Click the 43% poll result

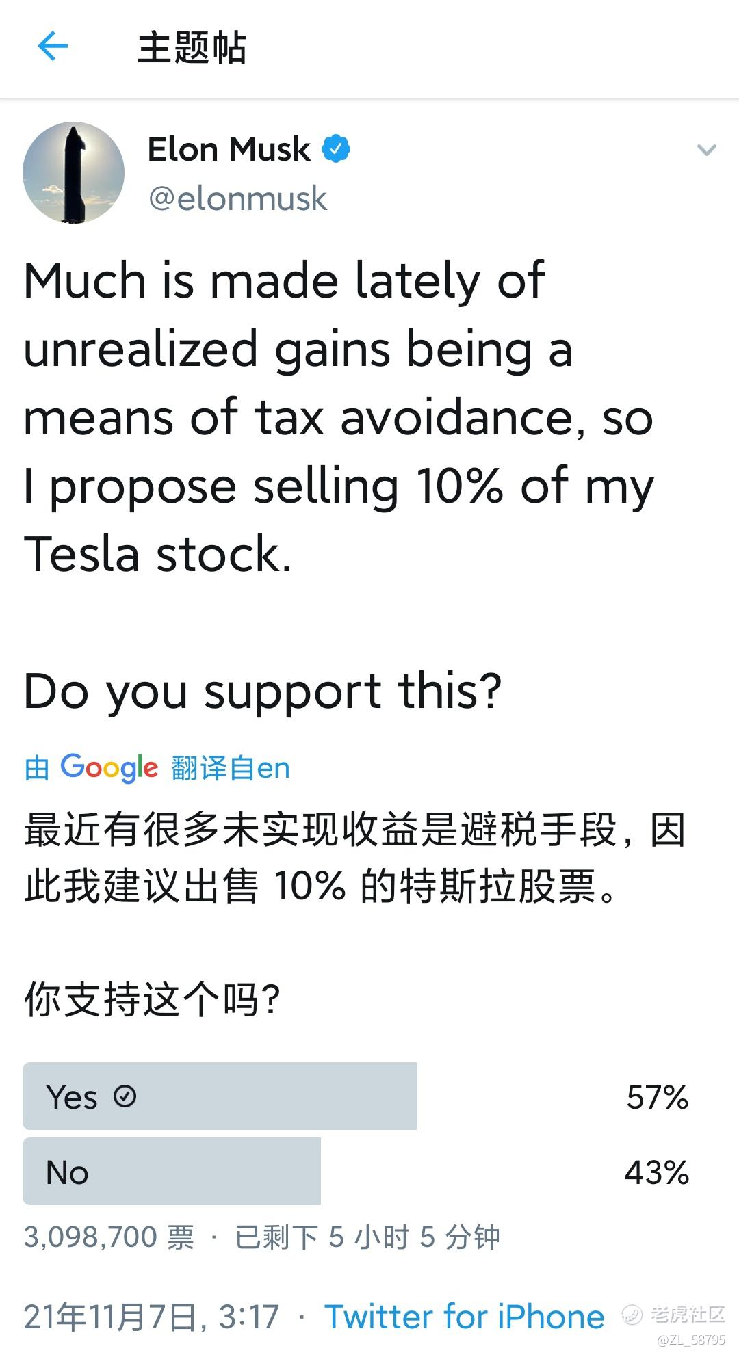pos(656,1173)
